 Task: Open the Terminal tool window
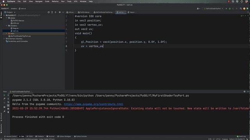(x=50, y=136)
